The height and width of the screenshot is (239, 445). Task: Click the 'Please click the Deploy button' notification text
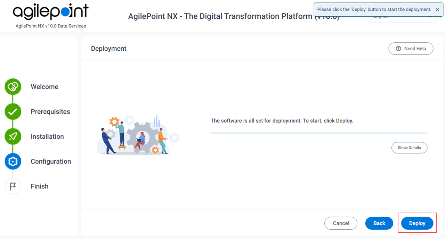click(374, 10)
